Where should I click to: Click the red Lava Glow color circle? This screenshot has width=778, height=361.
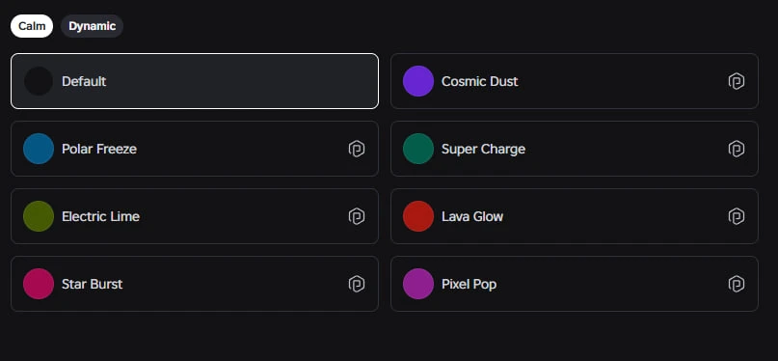coord(418,216)
